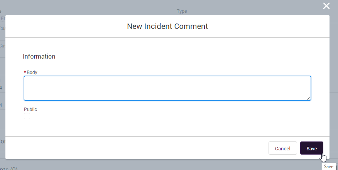Save the new incident comment
Screen dimensions: 338x170
click(311, 148)
